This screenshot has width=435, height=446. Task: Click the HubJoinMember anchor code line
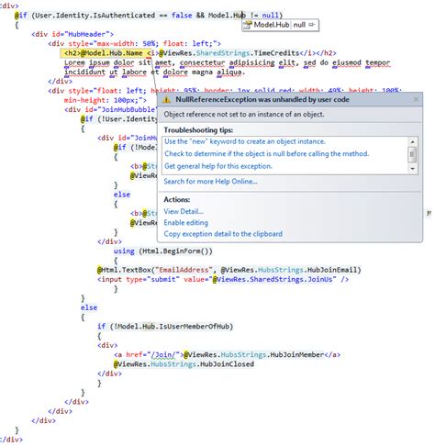(x=227, y=355)
